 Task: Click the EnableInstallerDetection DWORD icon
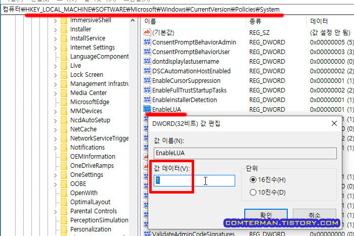click(147, 100)
